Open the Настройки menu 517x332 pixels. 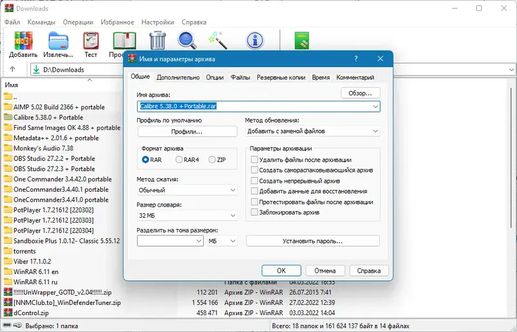pos(158,22)
